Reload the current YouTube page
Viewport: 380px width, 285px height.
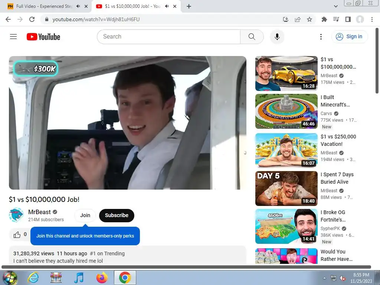coord(32,19)
